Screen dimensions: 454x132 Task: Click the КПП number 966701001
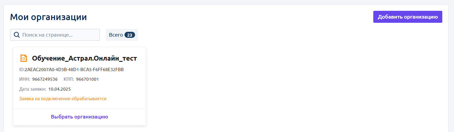click(87, 79)
